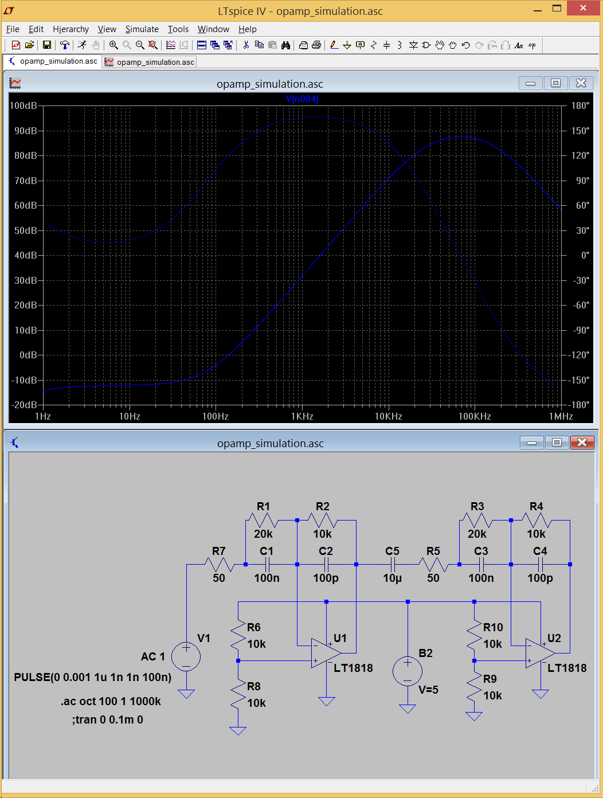
Task: Select the Move hand tool
Action: click(x=440, y=45)
